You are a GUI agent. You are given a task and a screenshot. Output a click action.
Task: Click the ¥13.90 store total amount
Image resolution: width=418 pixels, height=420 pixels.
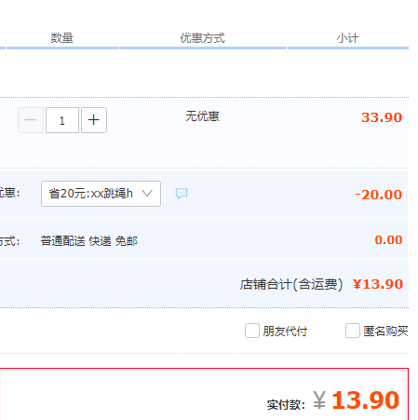click(x=378, y=284)
